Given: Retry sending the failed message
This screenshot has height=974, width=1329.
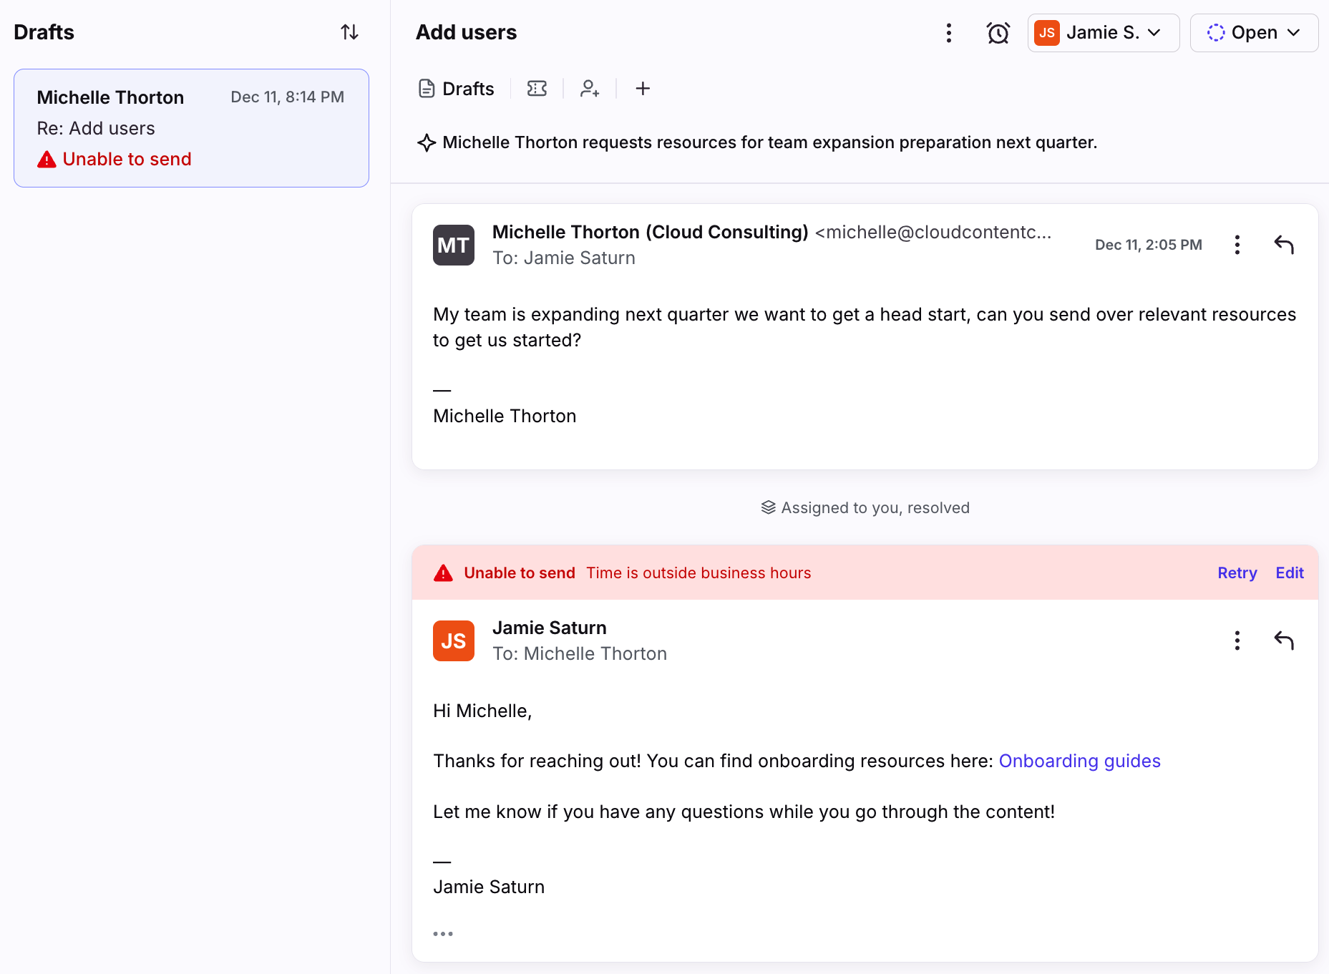Looking at the screenshot, I should 1237,573.
